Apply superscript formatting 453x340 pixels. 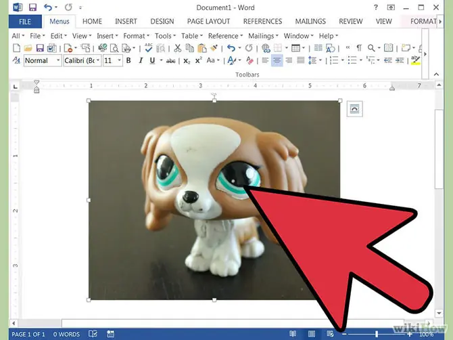point(198,60)
